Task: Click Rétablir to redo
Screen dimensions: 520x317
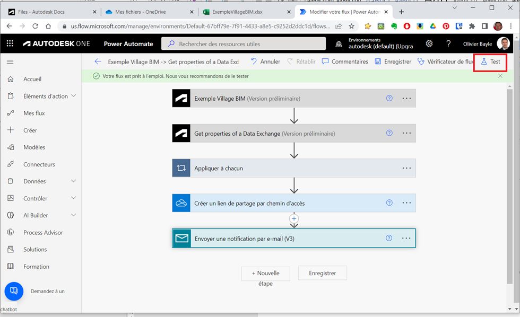Action: tap(301, 61)
